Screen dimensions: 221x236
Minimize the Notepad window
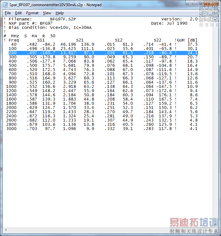click(190, 4)
